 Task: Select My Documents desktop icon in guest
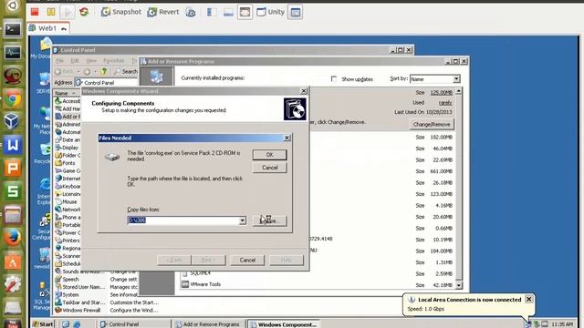tap(42, 48)
